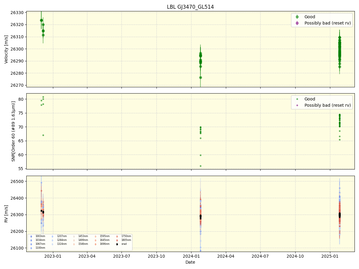Image resolution: width=359 pixels, height=269 pixels.
Task: Click the 26100 RV tick label
Action: point(17,248)
